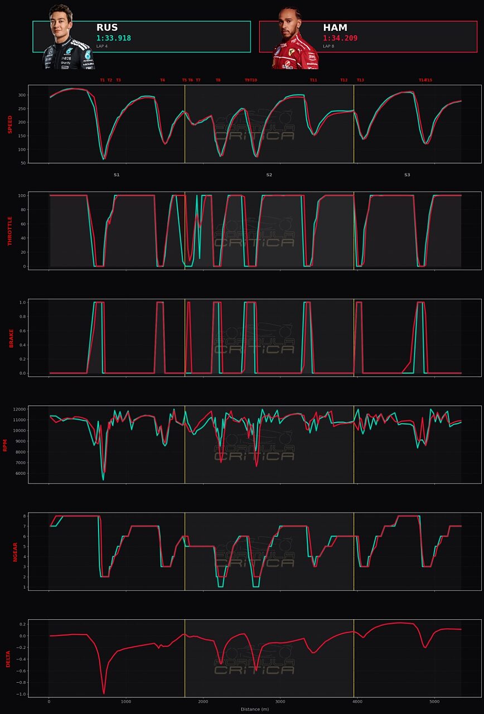Click the BRAKE axis title
Image resolution: width=484 pixels, height=714 pixels.
tap(11, 338)
